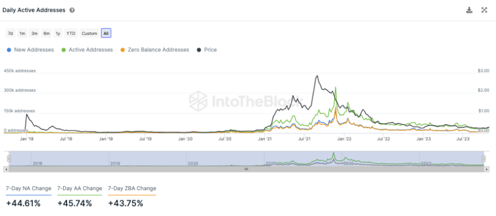Click the 300k addresses axis label
This screenshot has width=496, height=216.
20,90
